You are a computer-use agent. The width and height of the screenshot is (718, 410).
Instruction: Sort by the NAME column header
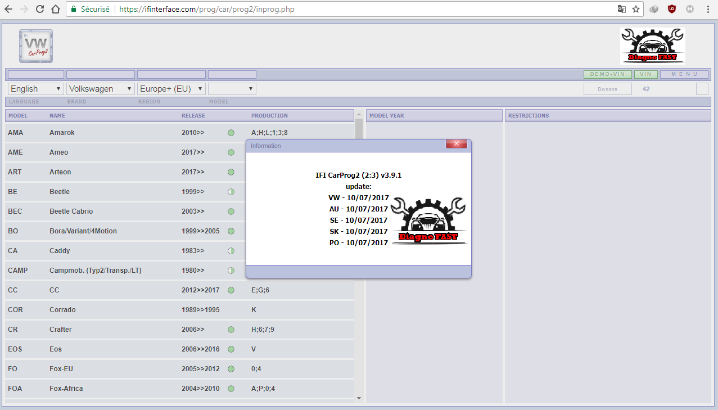(x=57, y=116)
